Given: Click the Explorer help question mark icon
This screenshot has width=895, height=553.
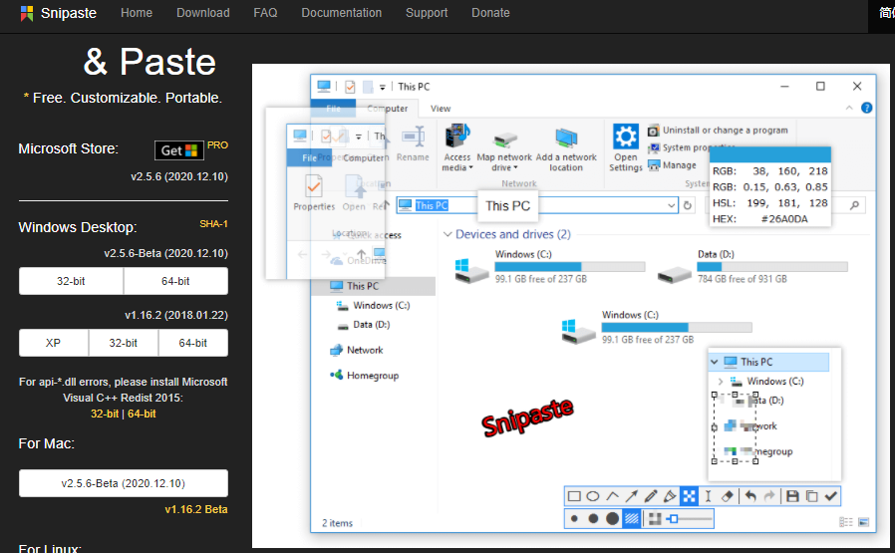Looking at the screenshot, I should [866, 108].
